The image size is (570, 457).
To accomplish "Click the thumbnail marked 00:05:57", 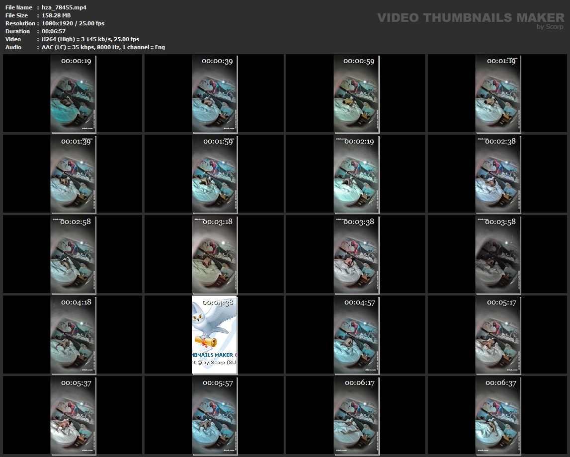I will tap(215, 415).
